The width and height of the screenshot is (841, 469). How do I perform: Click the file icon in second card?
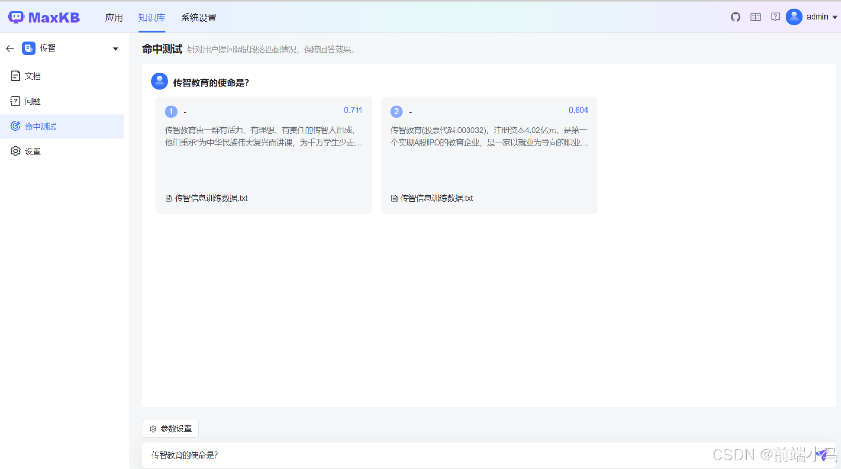coord(394,198)
